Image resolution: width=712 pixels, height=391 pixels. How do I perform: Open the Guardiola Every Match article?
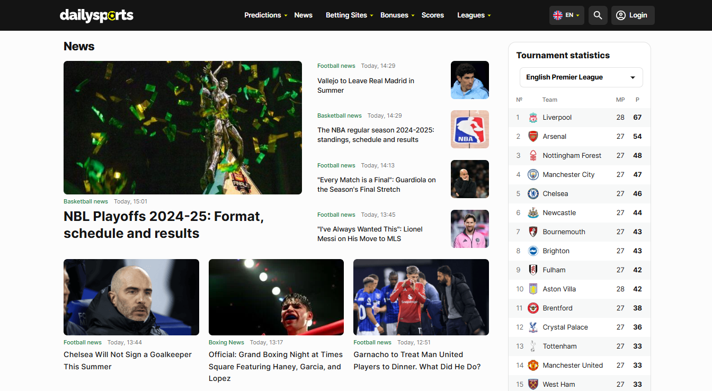377,185
